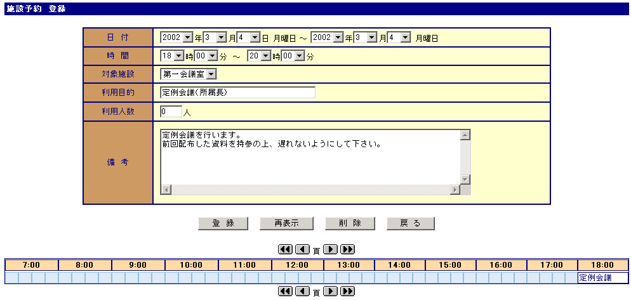631x300 pixels.
Task: Click the 8:00 timeline header
Action: (85, 265)
